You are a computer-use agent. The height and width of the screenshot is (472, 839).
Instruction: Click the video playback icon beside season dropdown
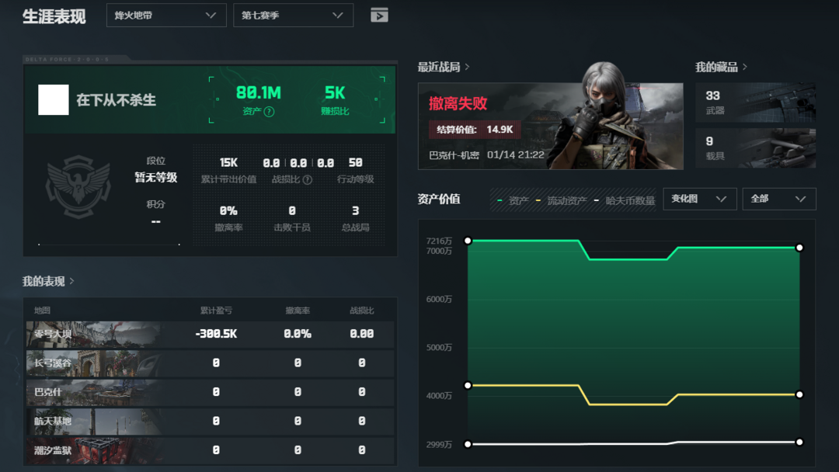[379, 16]
